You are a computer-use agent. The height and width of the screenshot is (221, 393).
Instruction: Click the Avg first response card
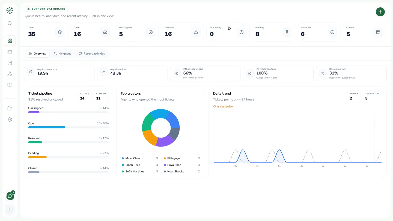pyautogui.click(x=59, y=73)
